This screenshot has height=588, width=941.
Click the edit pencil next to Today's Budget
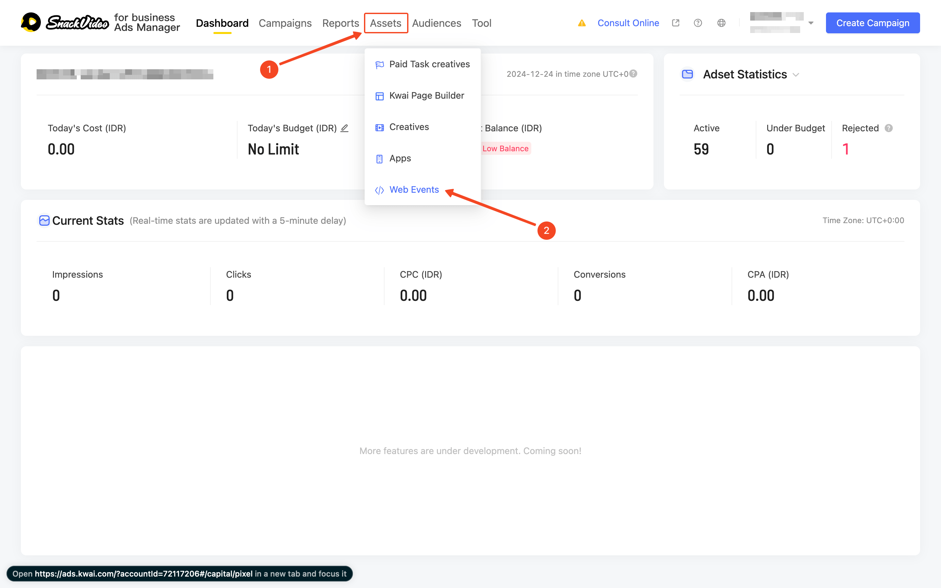(x=344, y=128)
